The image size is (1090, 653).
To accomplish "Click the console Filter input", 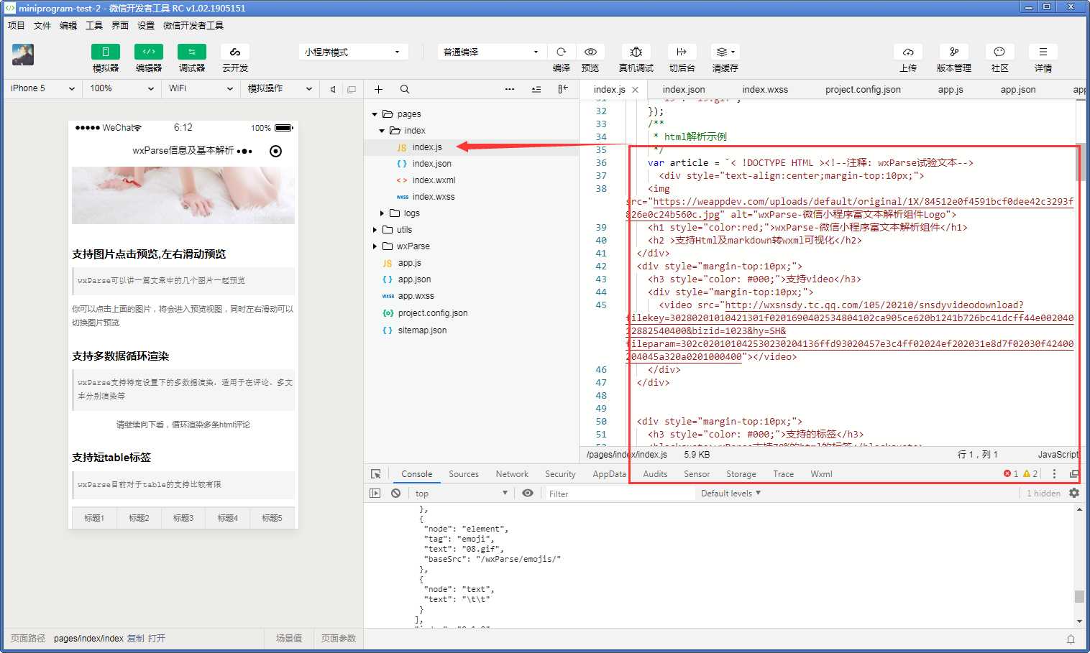I will pos(619,494).
